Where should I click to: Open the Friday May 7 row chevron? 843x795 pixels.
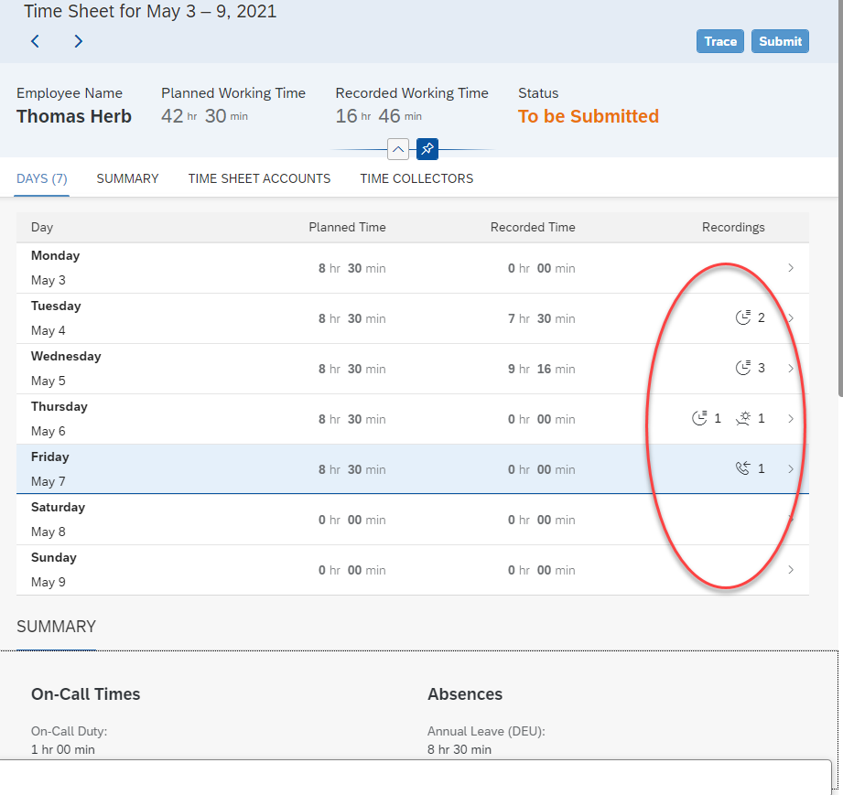[790, 468]
